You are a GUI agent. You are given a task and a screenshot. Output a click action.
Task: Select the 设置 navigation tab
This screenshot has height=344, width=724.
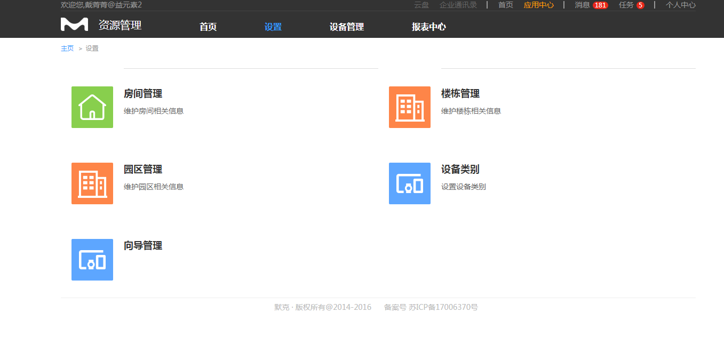click(x=273, y=27)
